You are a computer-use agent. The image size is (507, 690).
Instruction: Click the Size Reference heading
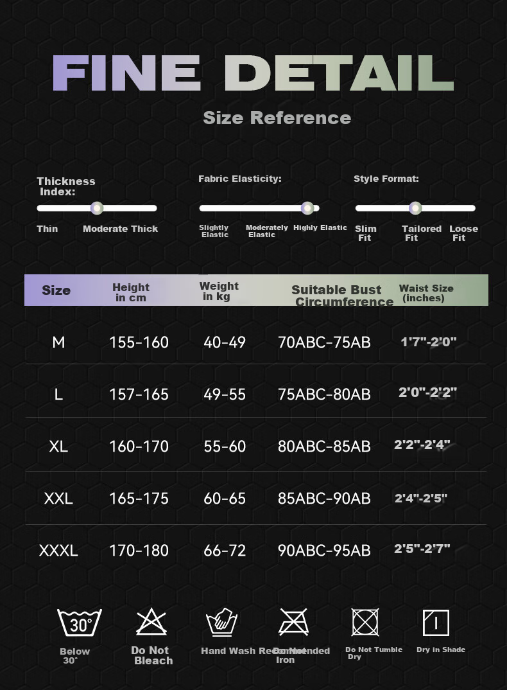[277, 118]
